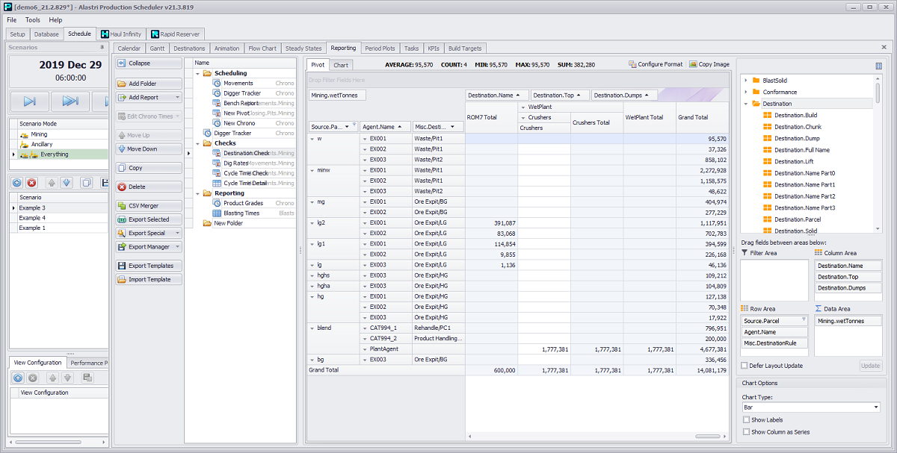The width and height of the screenshot is (897, 453).
Task: Click the blue add scenario icon
Action: 18,183
